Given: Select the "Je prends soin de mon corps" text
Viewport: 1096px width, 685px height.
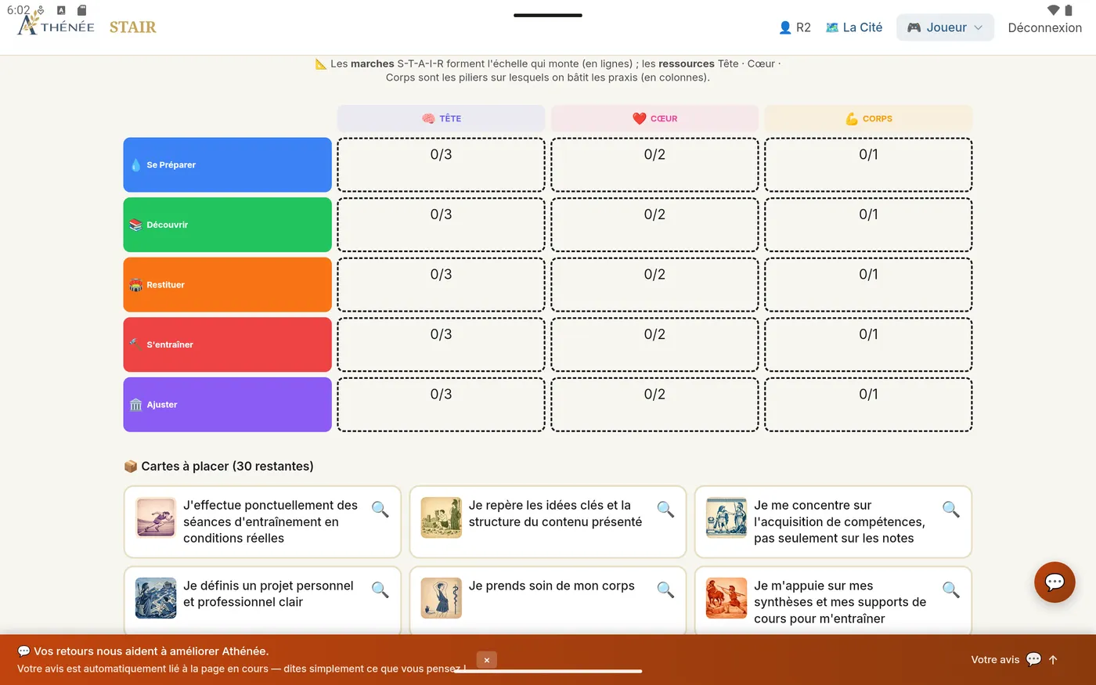Looking at the screenshot, I should click(552, 586).
